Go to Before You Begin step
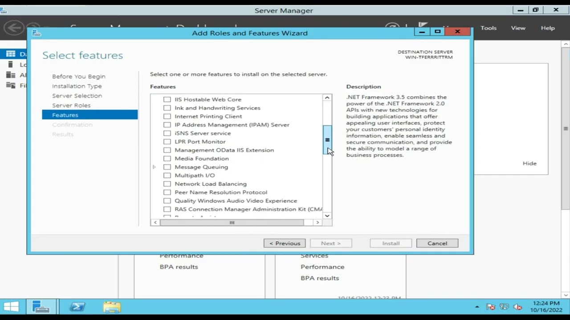The height and width of the screenshot is (320, 570). [79, 76]
